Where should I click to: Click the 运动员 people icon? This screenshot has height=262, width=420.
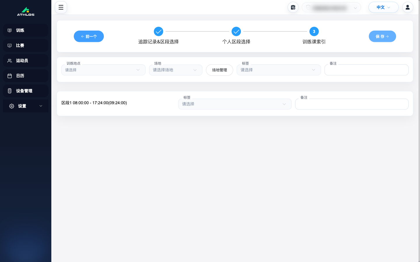(10, 61)
